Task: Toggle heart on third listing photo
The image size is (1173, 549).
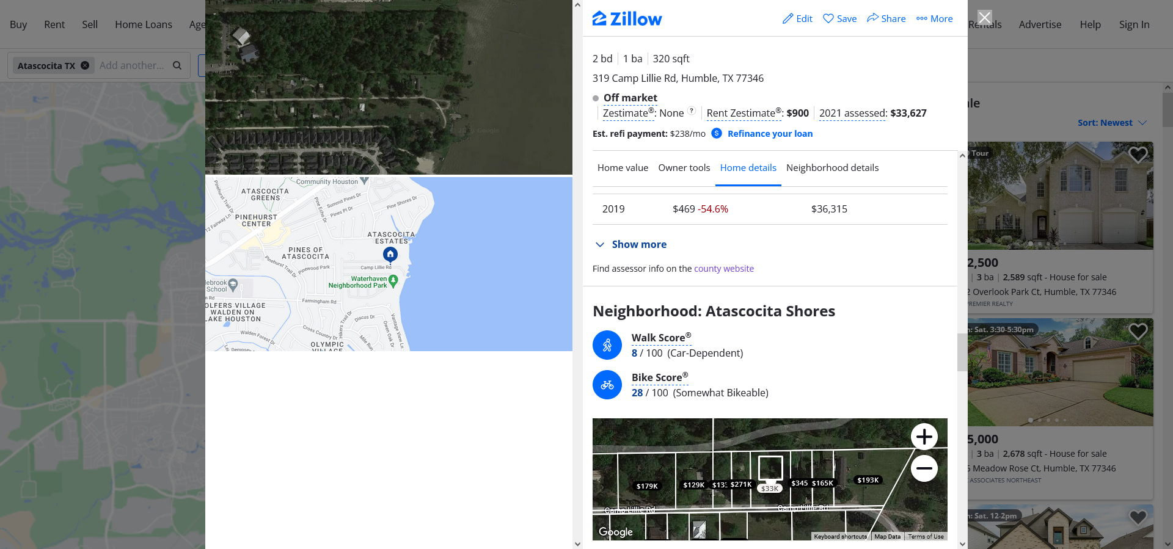Action: click(1138, 517)
